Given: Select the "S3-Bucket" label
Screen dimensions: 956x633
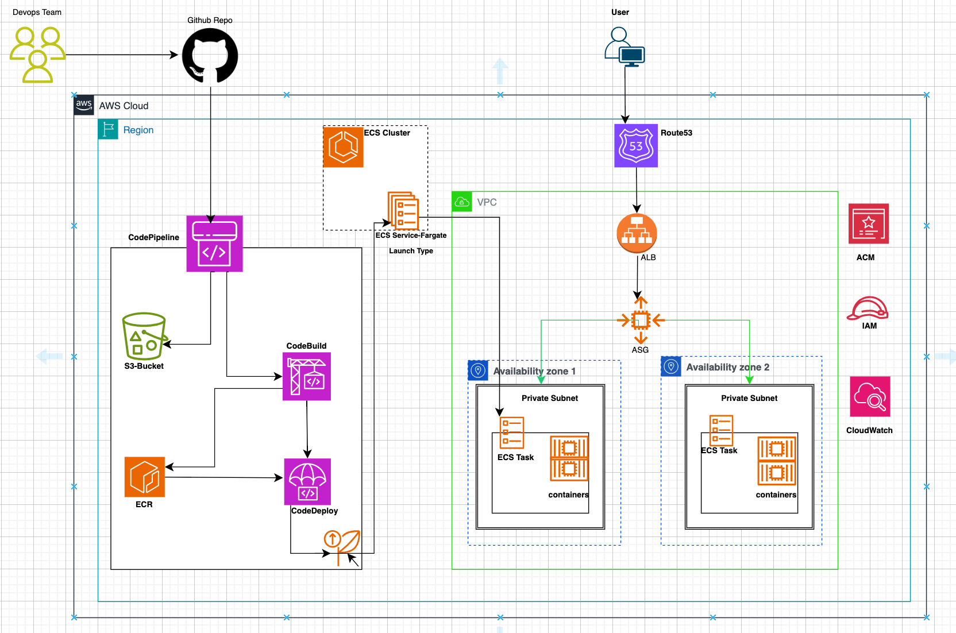Looking at the screenshot, I should (144, 366).
